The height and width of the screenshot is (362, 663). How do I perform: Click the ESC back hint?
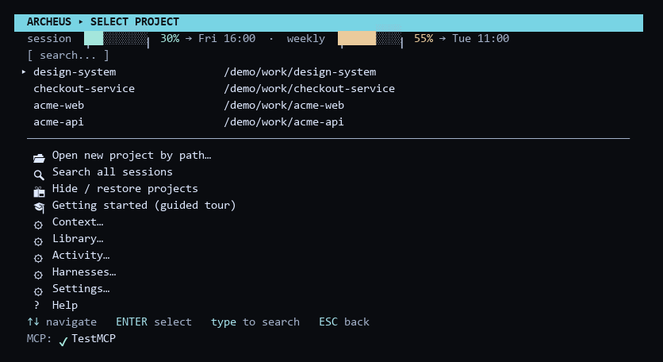(343, 322)
